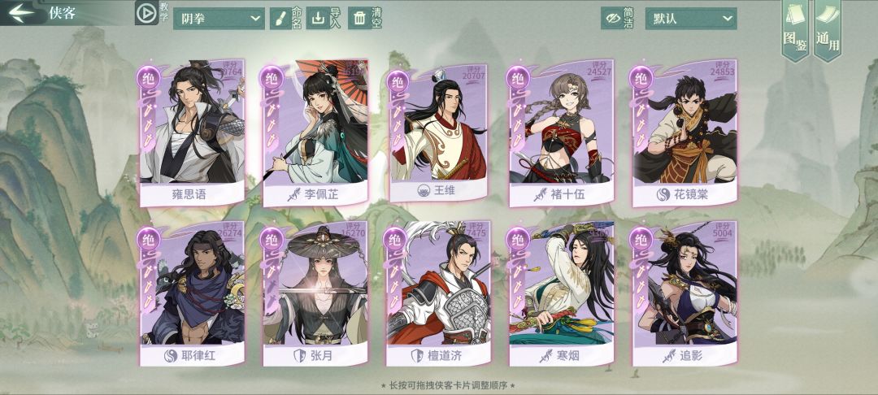The image size is (878, 395).
Task: Open the 图鉴 banner tab
Action: click(x=795, y=29)
